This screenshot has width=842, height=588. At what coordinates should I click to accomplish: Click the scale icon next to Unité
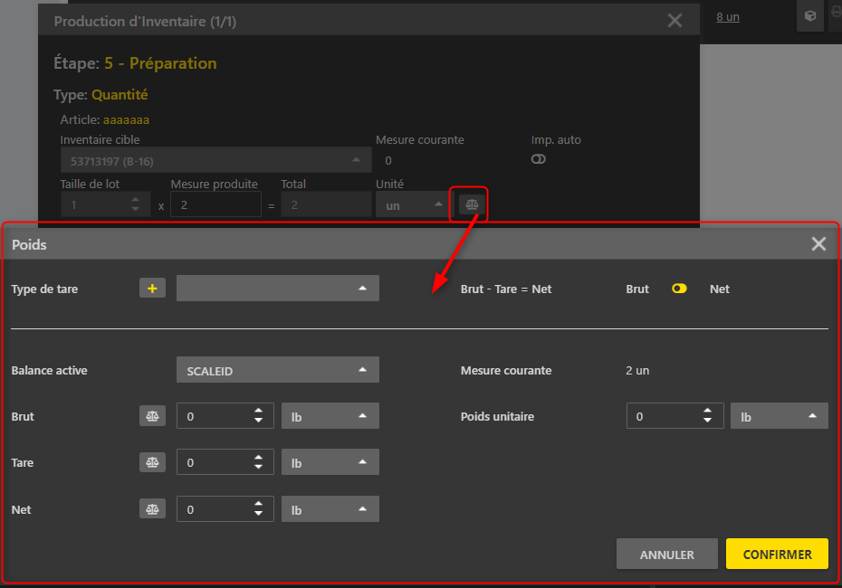click(x=472, y=205)
